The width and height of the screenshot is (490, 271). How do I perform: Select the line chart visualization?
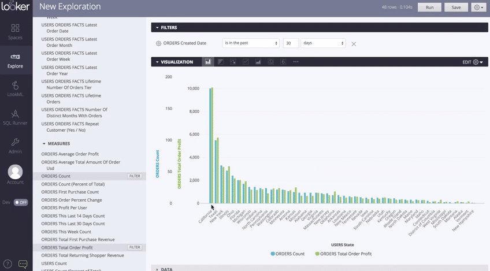point(246,62)
